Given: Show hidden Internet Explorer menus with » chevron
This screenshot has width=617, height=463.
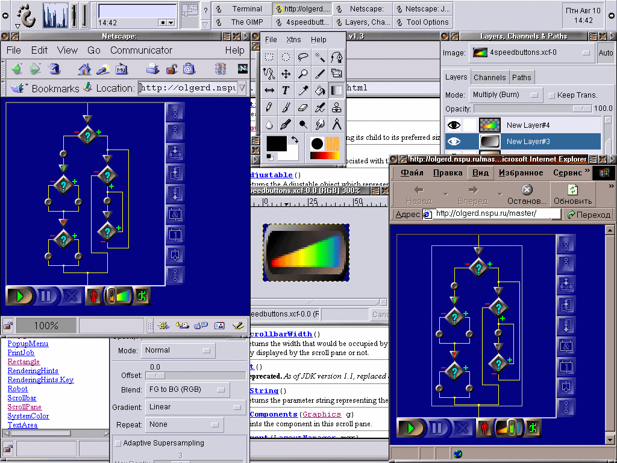Looking at the screenshot, I should (587, 171).
